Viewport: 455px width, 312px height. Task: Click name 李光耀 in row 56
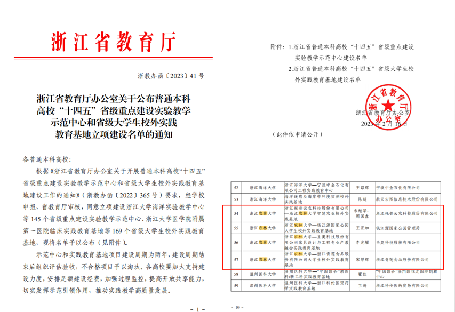[x=362, y=243]
